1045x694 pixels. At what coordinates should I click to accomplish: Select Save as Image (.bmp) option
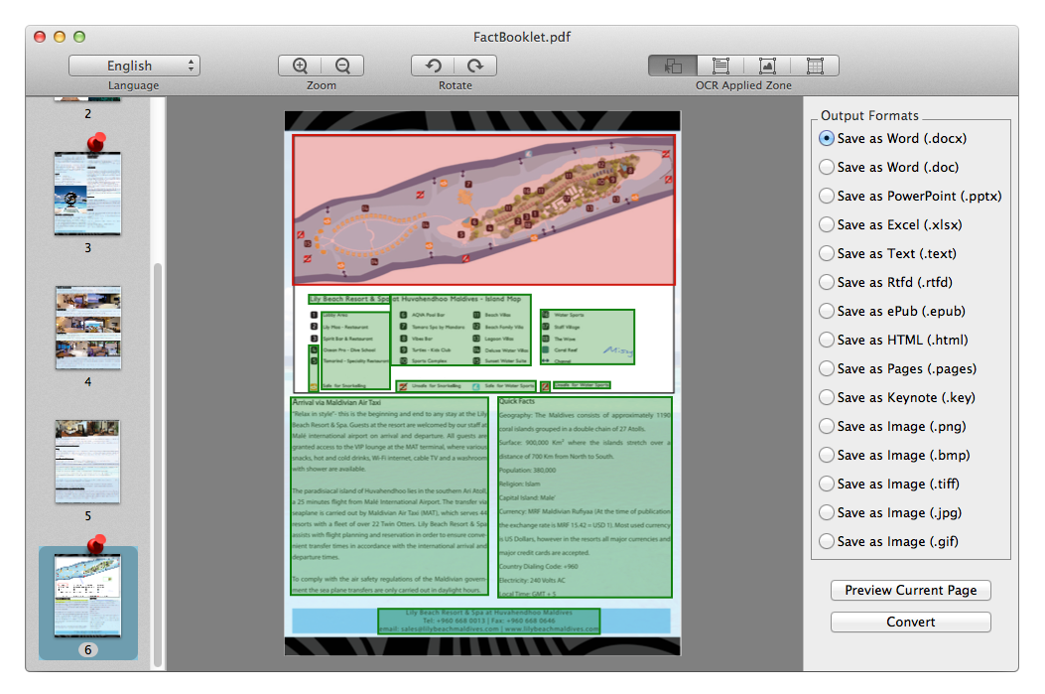coord(894,455)
